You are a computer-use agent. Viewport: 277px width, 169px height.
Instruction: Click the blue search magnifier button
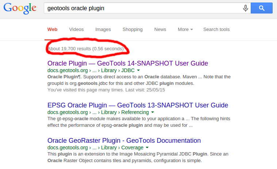point(262,8)
